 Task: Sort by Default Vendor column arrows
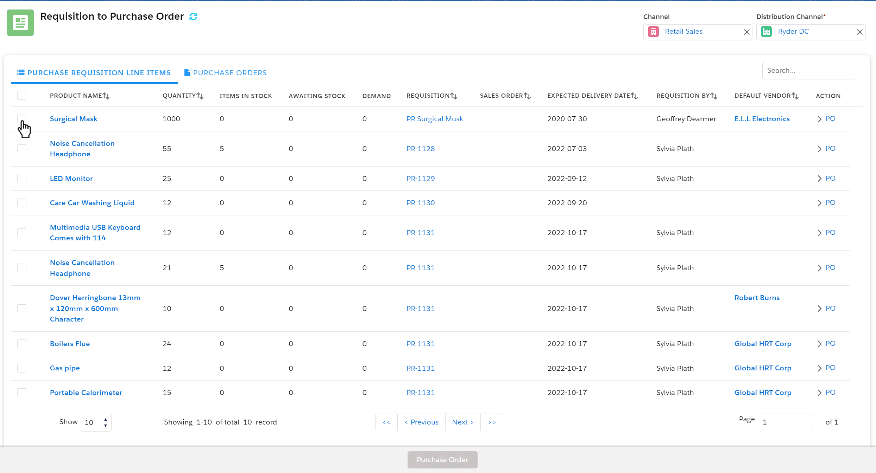click(795, 96)
